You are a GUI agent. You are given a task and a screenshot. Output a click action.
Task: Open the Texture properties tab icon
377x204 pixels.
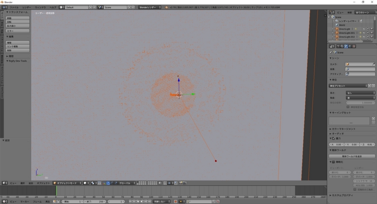pyautogui.click(x=354, y=46)
